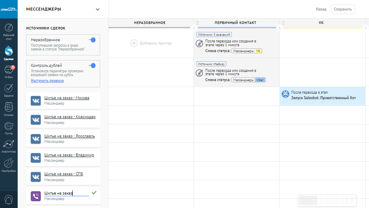Confirm Viber source name with green checkmark
369x208 pixels.
click(x=94, y=192)
